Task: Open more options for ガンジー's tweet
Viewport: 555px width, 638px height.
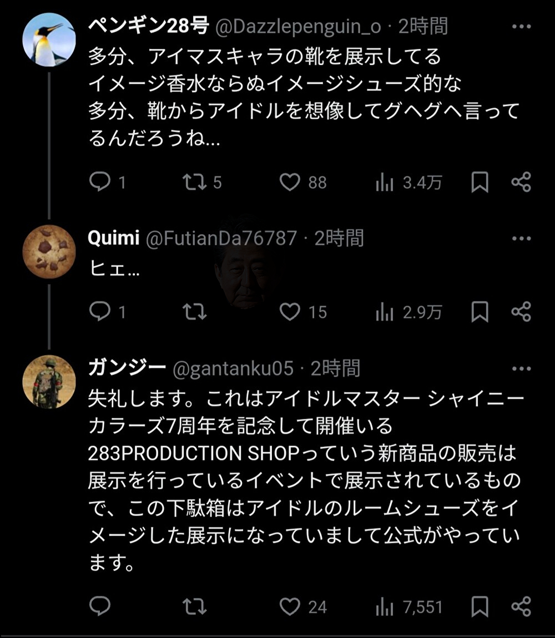Action: point(521,368)
